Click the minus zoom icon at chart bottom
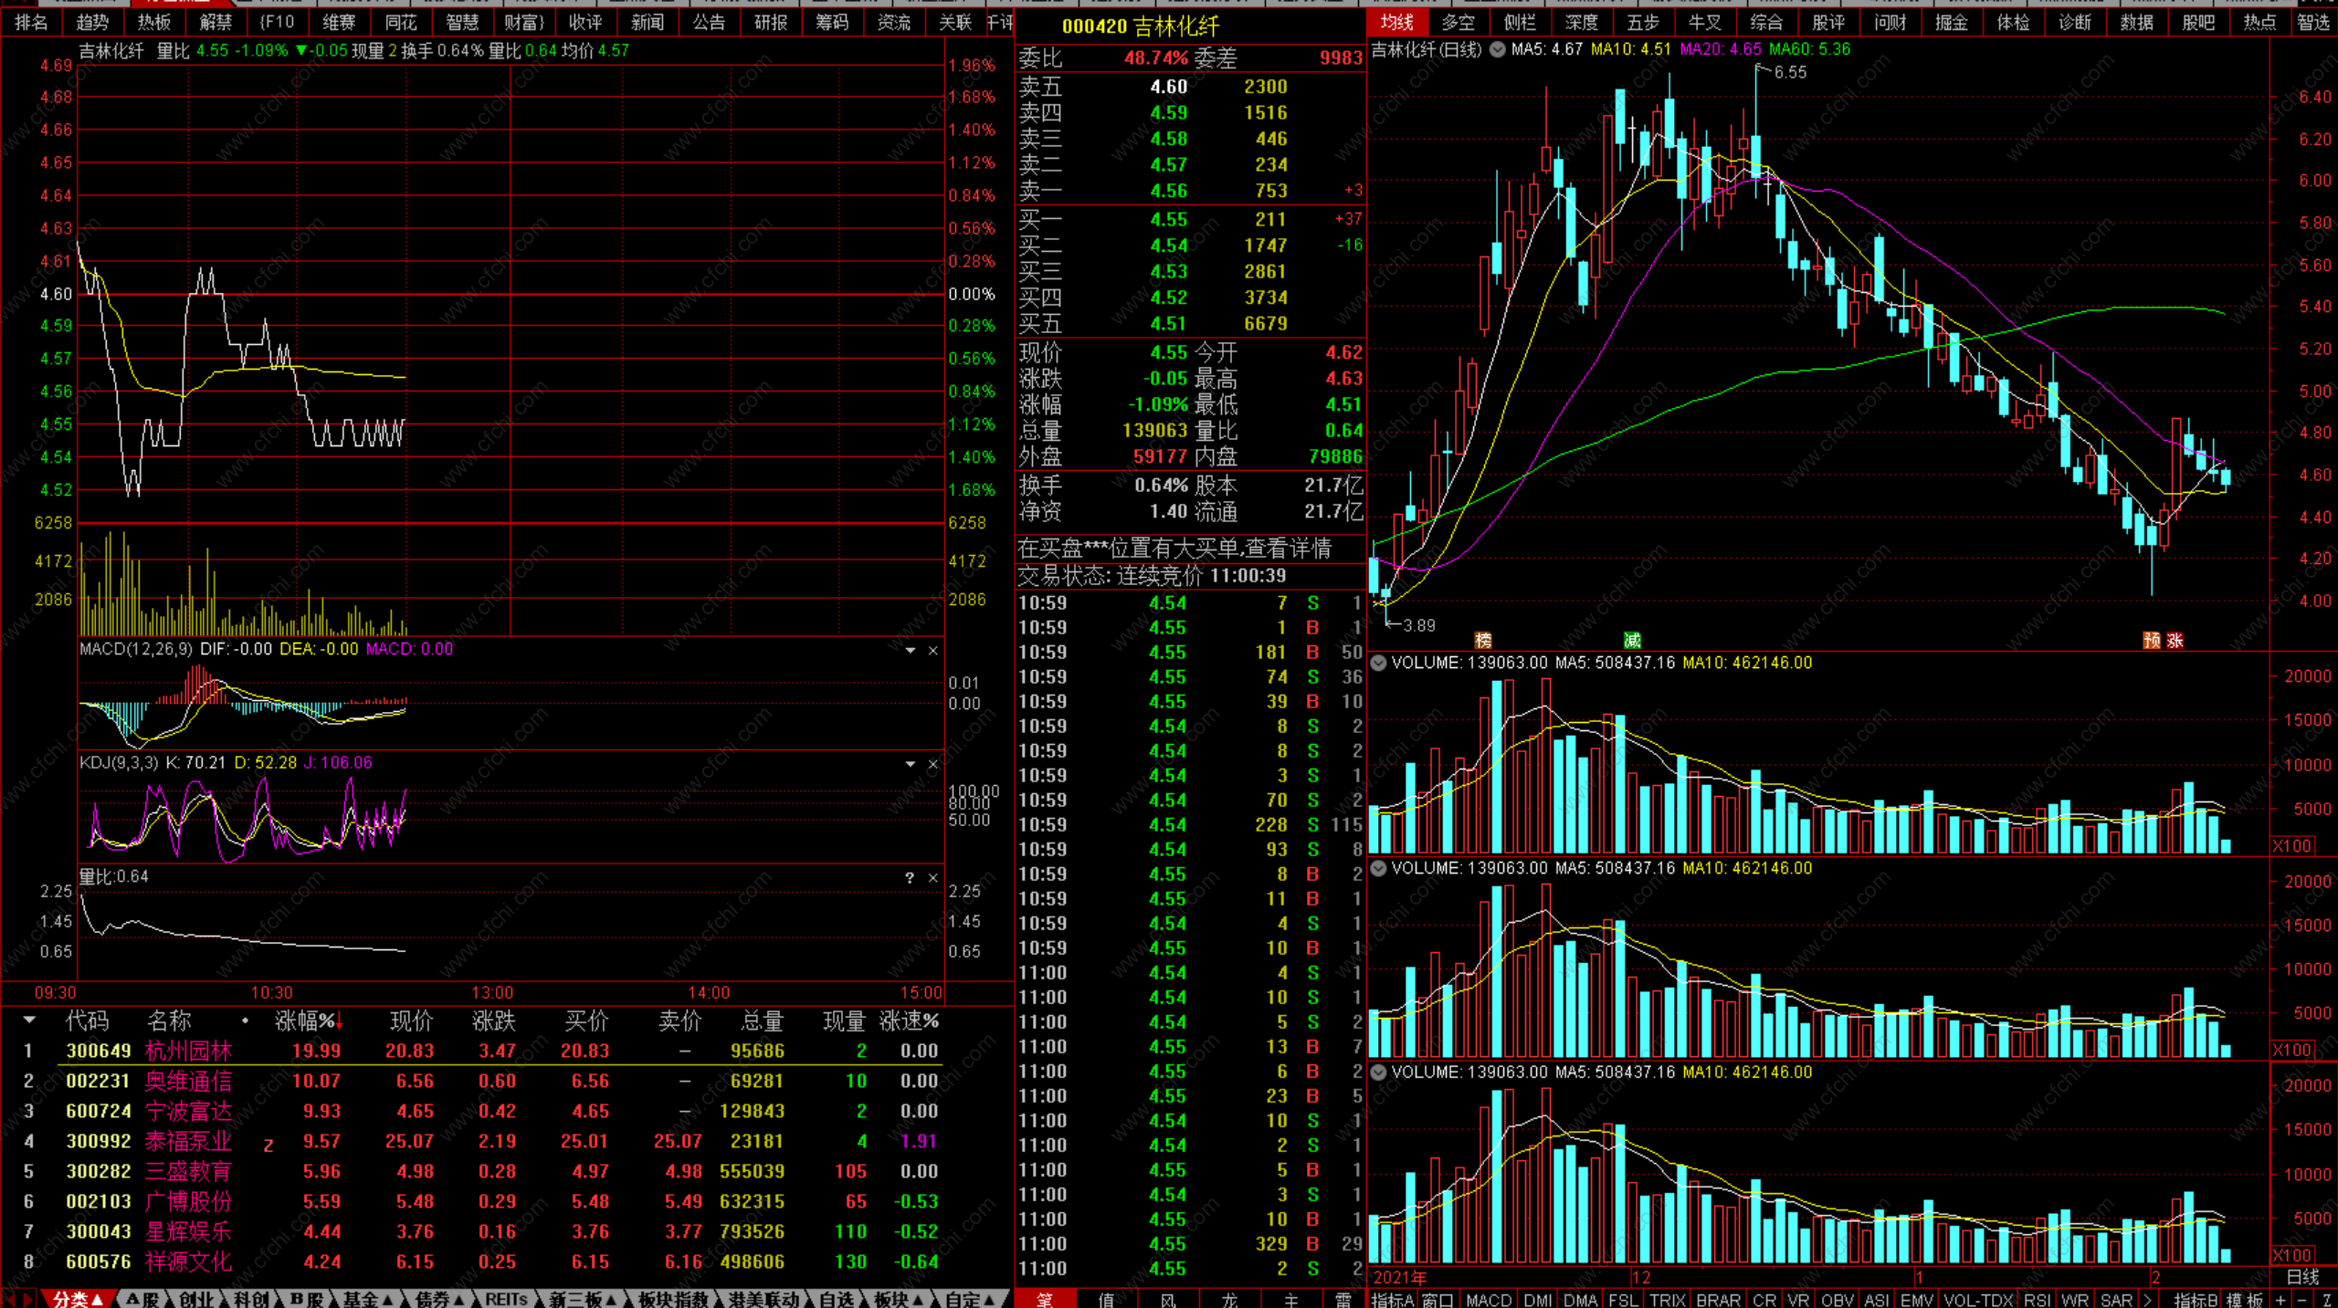The height and width of the screenshot is (1308, 2338). pyautogui.click(x=2301, y=1300)
